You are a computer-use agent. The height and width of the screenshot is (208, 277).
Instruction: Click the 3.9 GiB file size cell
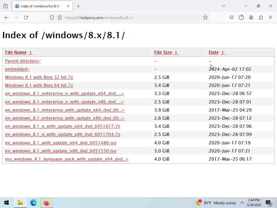pos(162,110)
